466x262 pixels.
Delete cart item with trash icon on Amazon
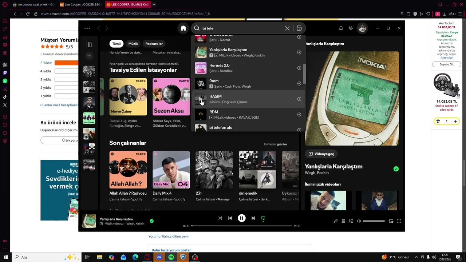coord(438,122)
